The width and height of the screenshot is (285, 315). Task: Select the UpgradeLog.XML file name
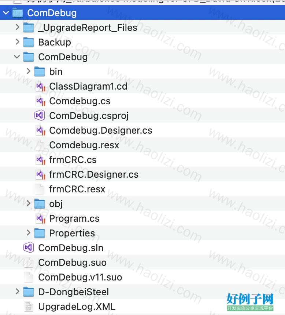(x=77, y=307)
